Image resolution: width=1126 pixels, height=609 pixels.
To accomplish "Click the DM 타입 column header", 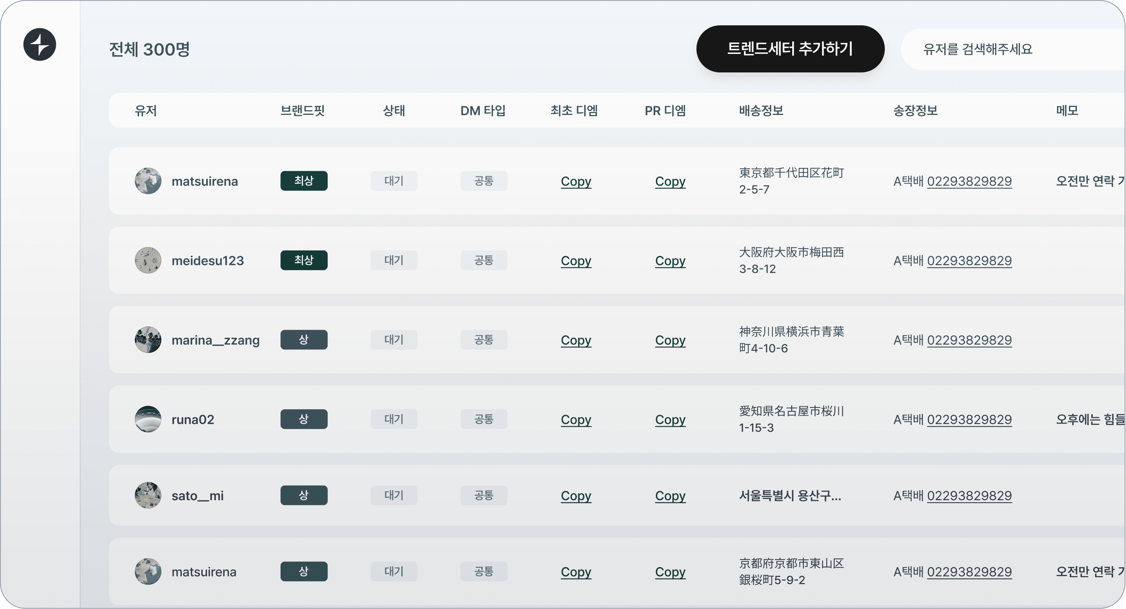I will click(483, 111).
